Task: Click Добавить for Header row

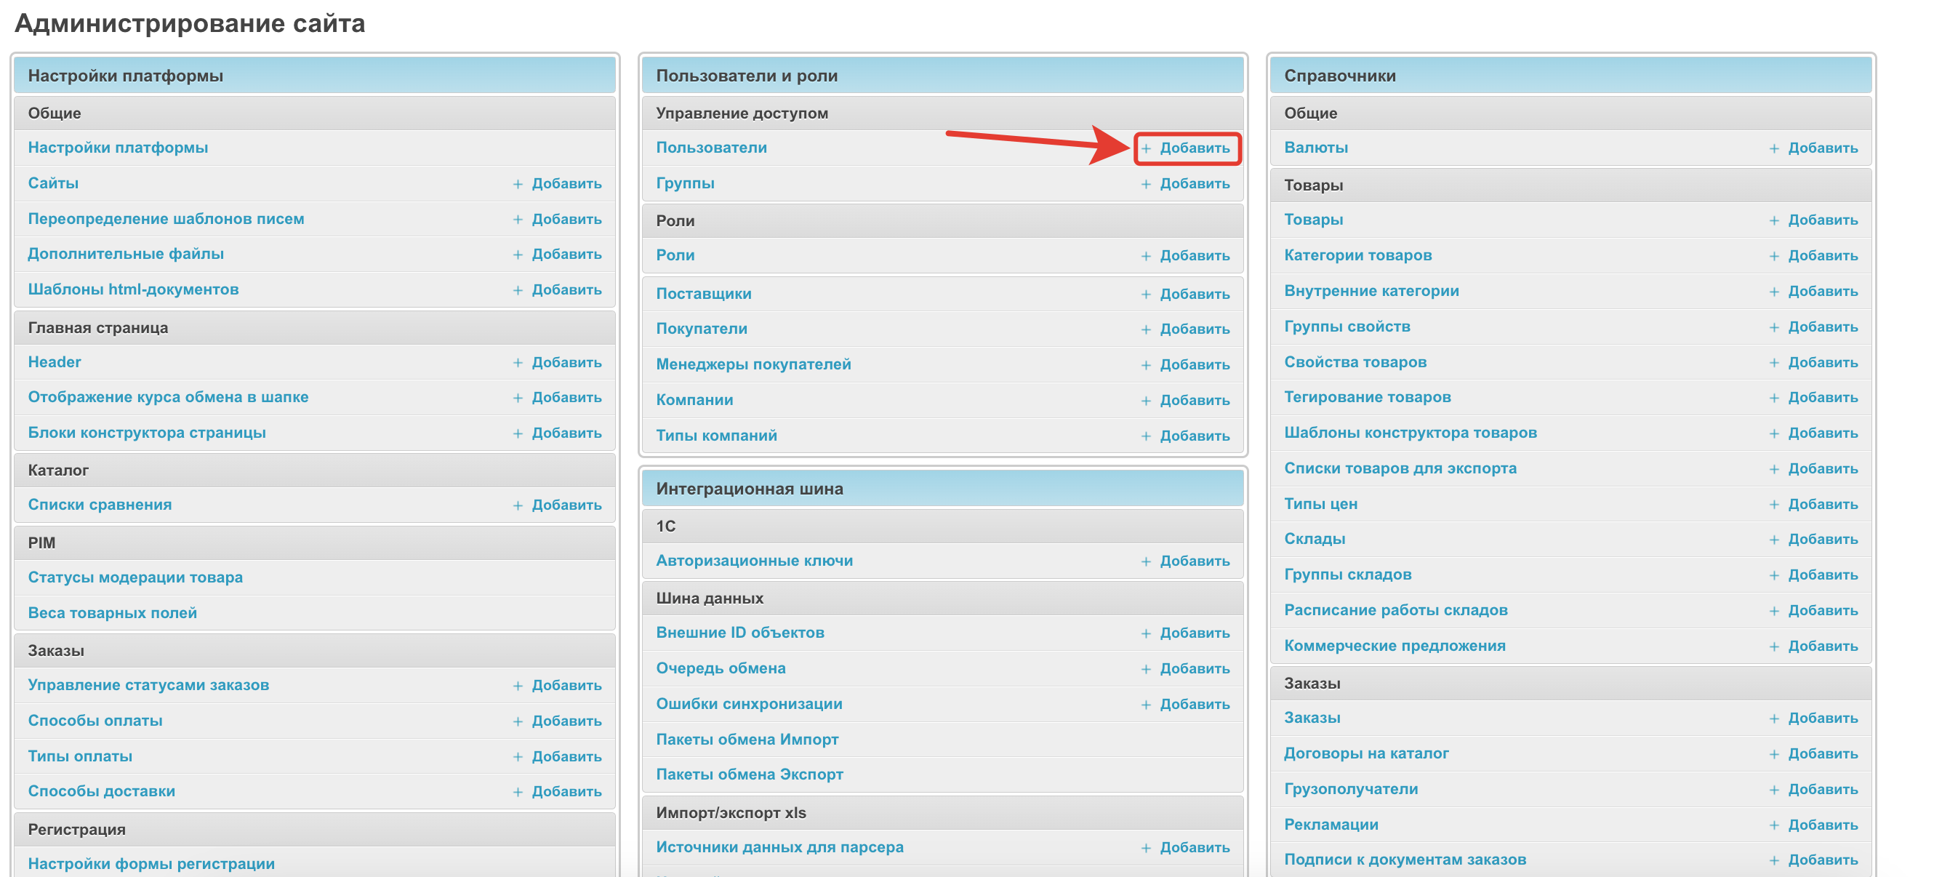Action: [x=566, y=363]
